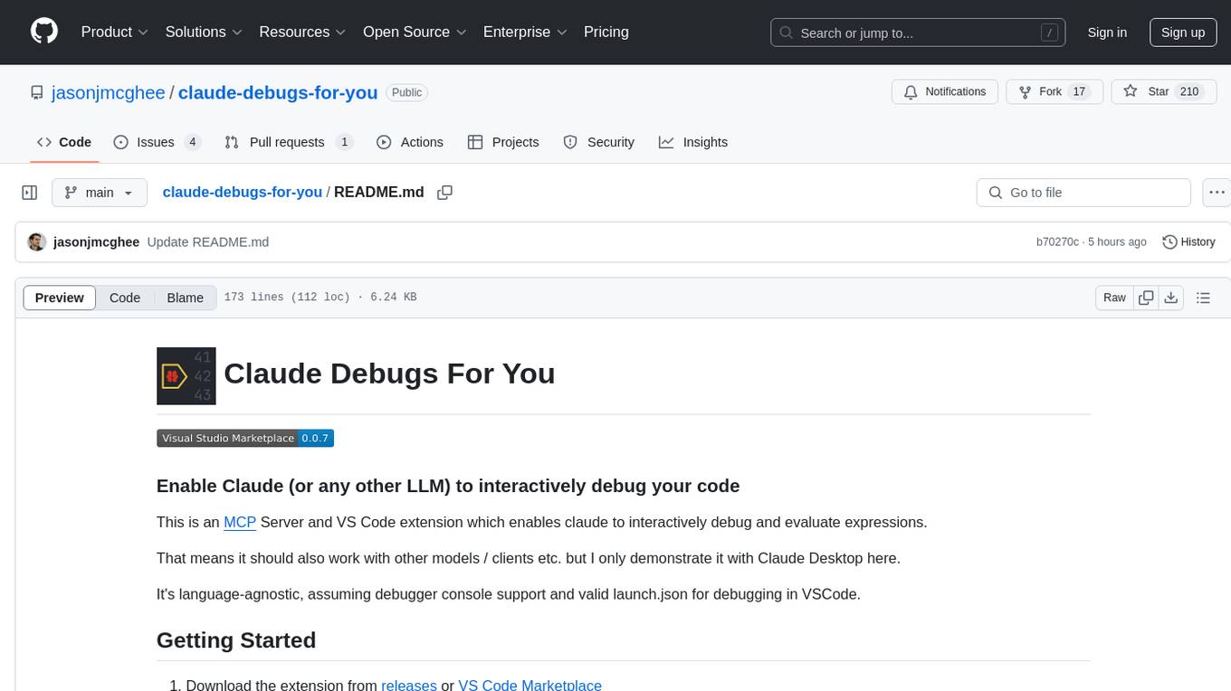Click jasonjmcghee avatar in commit row
Image resolution: width=1231 pixels, height=691 pixels.
click(37, 241)
